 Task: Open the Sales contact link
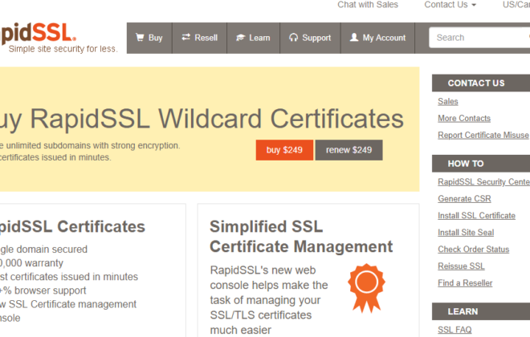(x=448, y=101)
